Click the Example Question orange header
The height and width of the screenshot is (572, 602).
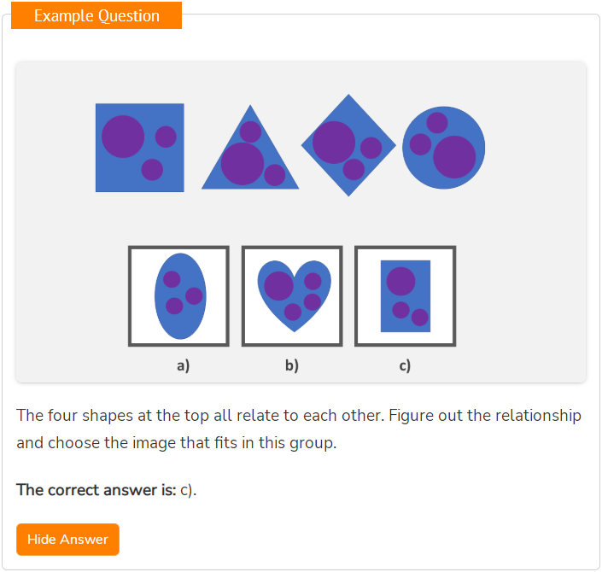click(x=96, y=15)
